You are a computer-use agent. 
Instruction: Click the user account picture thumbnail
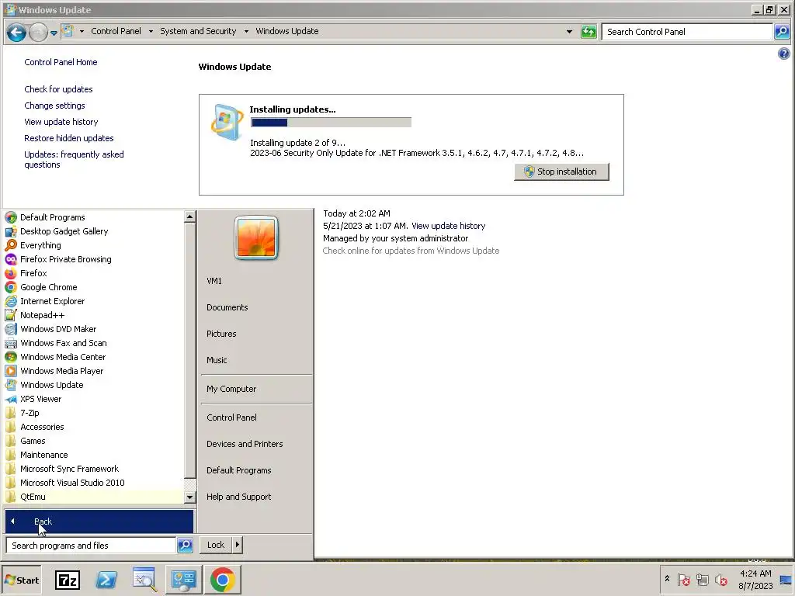click(256, 237)
